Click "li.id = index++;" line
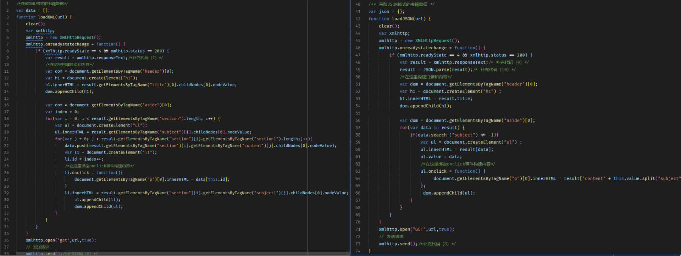Screen dimensions: 681x256 (x=84, y=158)
